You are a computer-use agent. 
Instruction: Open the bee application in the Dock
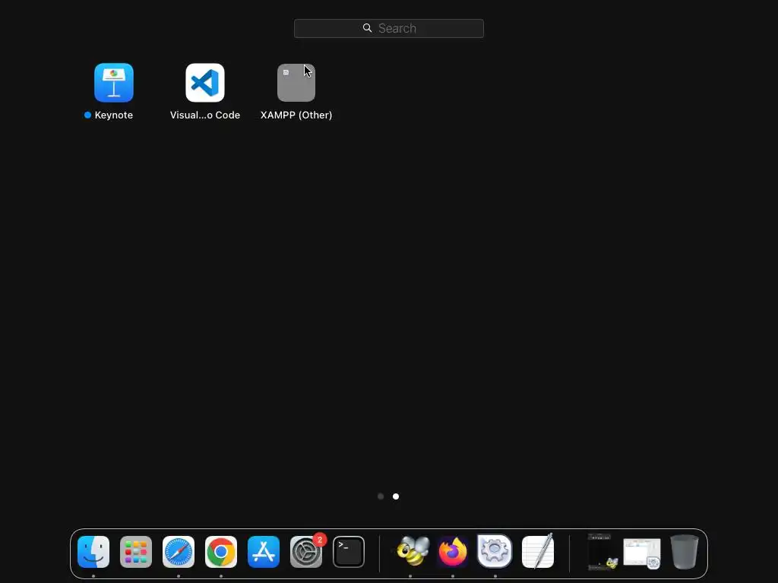(413, 551)
